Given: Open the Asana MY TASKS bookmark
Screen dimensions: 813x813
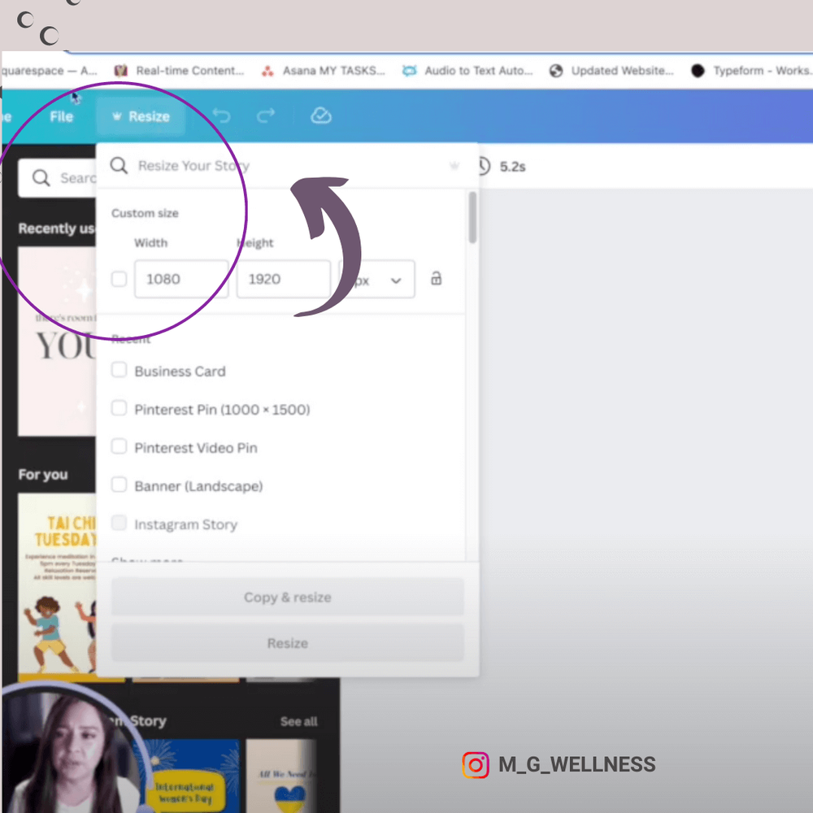Looking at the screenshot, I should point(324,71).
